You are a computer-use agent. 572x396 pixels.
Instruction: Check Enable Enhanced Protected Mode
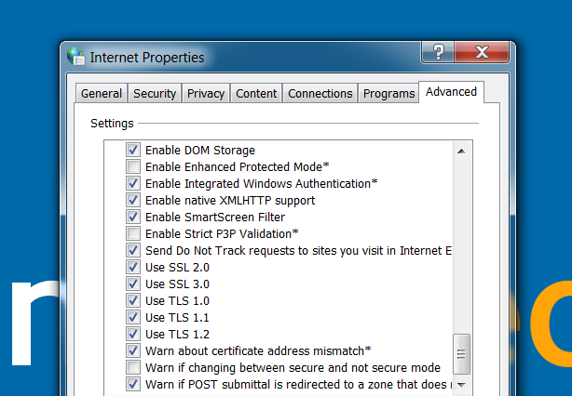pyautogui.click(x=133, y=166)
